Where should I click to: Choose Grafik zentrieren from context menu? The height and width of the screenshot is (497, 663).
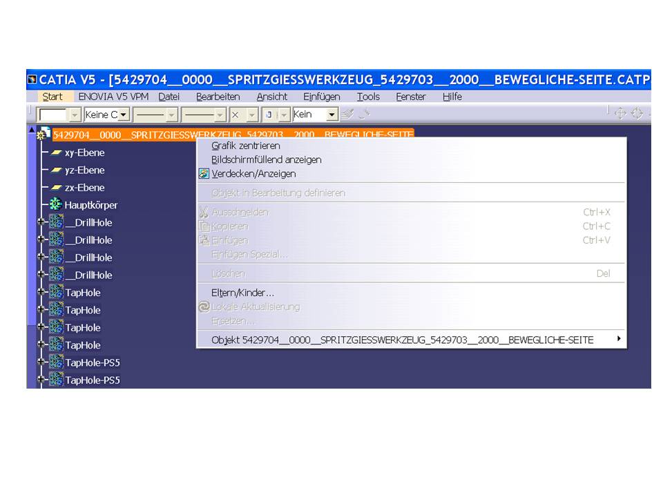(x=246, y=146)
